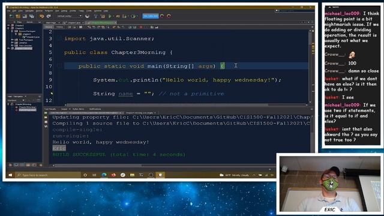
Task: Open Task View from the taskbar
Action: pyautogui.click(x=94, y=175)
